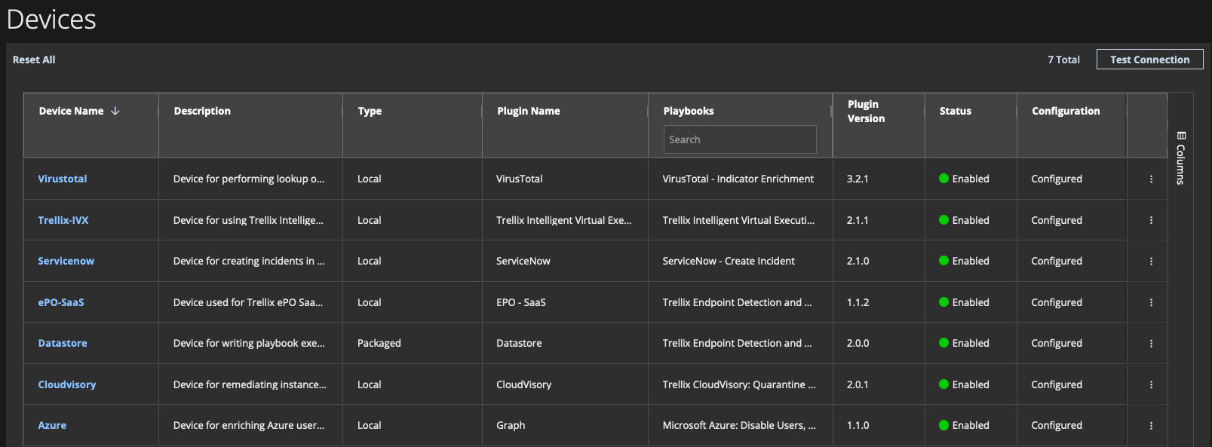
Task: Open the Servicenow device link
Action: (x=66, y=261)
